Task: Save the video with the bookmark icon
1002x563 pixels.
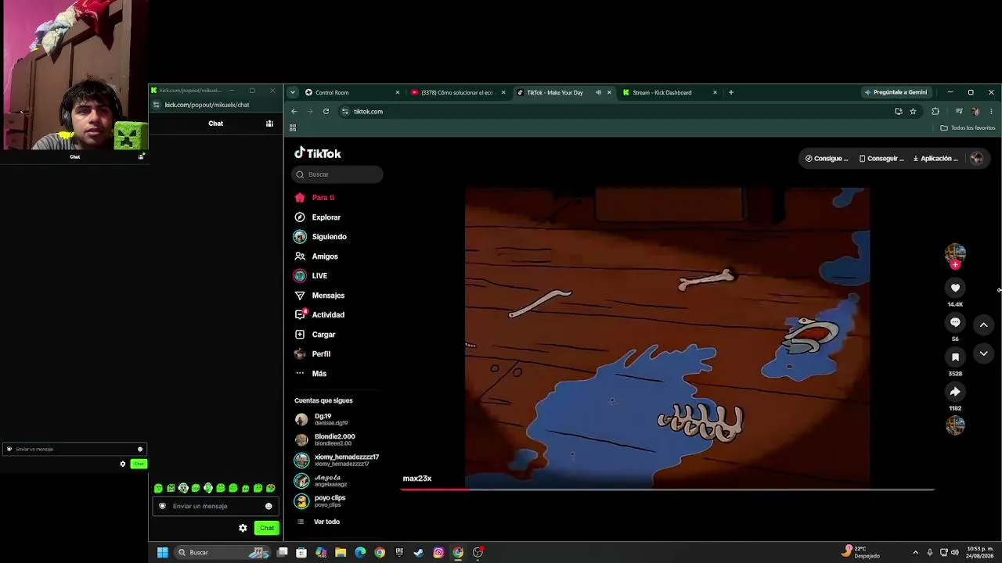Action: [x=955, y=357]
